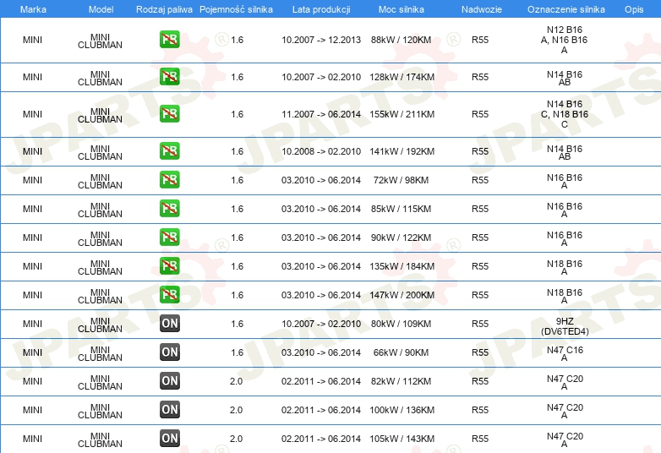Click the MINI brand cell in the 98KM row
This screenshot has height=453, width=661.
[x=32, y=180]
